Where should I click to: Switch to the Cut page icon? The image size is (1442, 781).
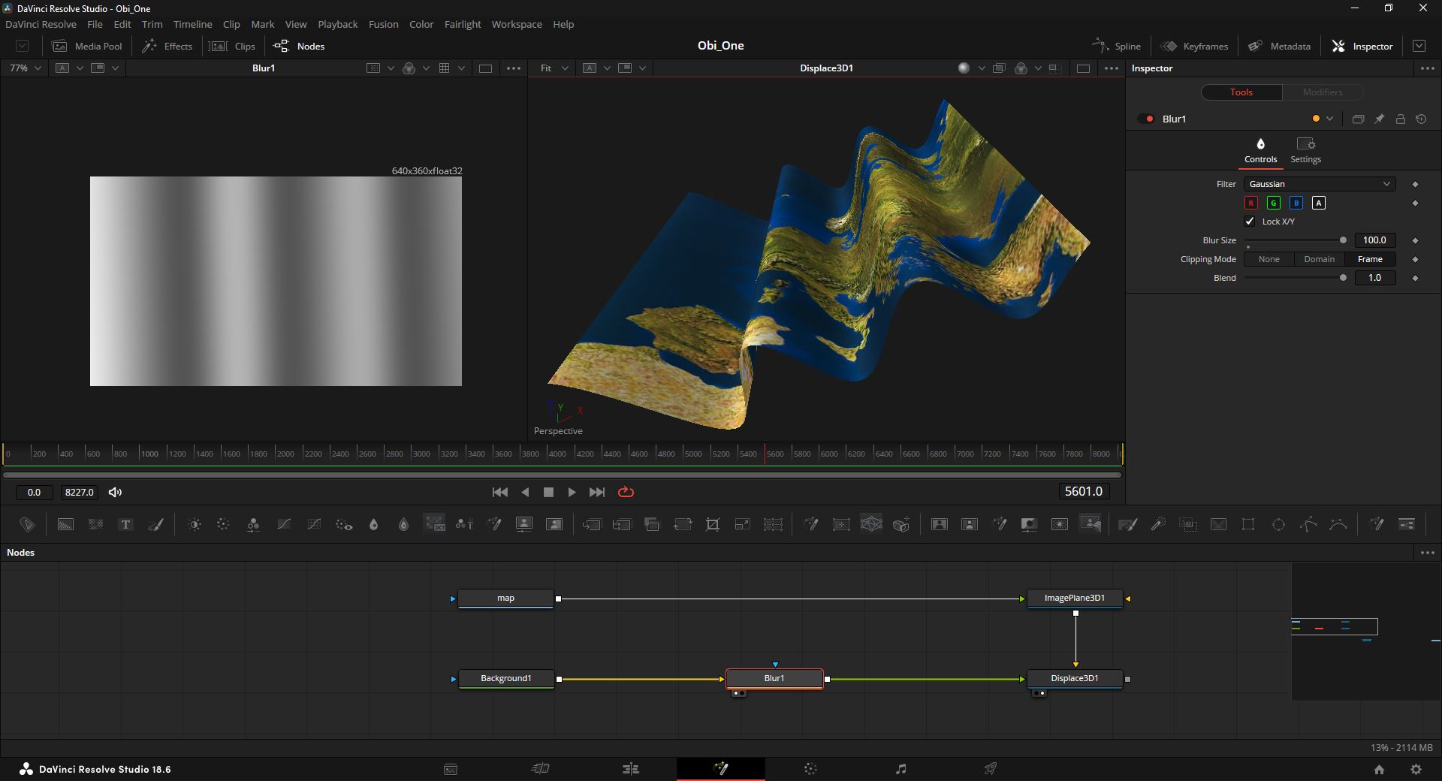[541, 769]
